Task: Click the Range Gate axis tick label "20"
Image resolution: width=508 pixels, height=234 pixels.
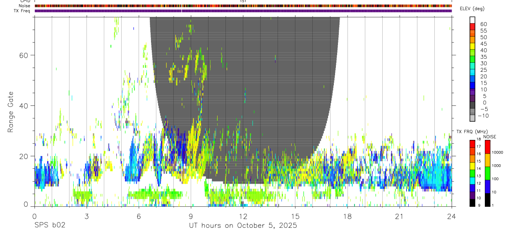Action: (24, 156)
